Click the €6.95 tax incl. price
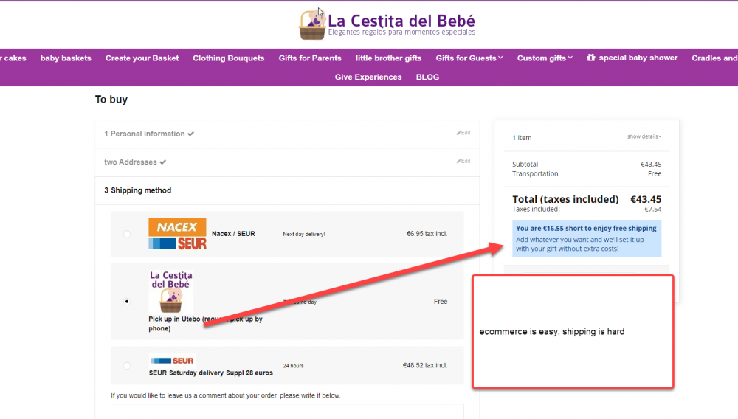 [427, 233]
